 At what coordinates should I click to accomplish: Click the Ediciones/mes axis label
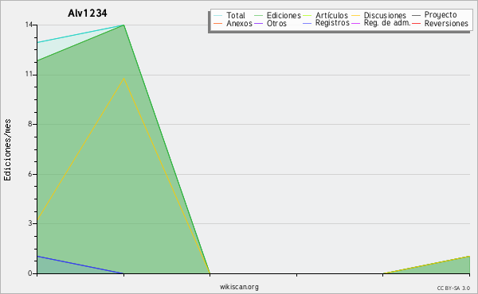point(7,150)
